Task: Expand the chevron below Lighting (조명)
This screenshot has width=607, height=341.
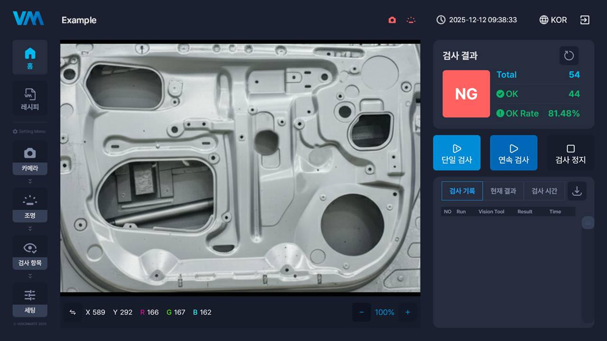Action: 30,228
